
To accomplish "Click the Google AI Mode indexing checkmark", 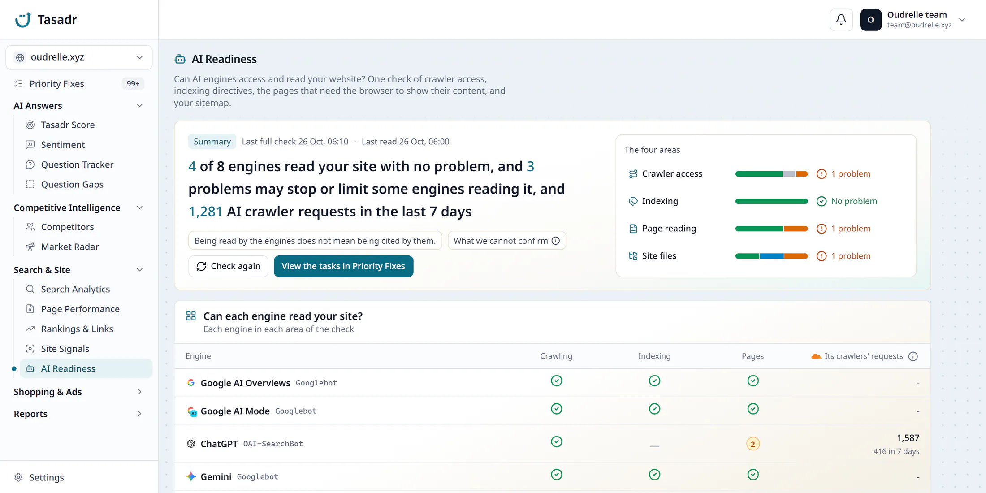I will tap(654, 409).
